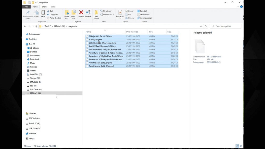Select 688 Attack Sub (USA, Europe).md

132,43
